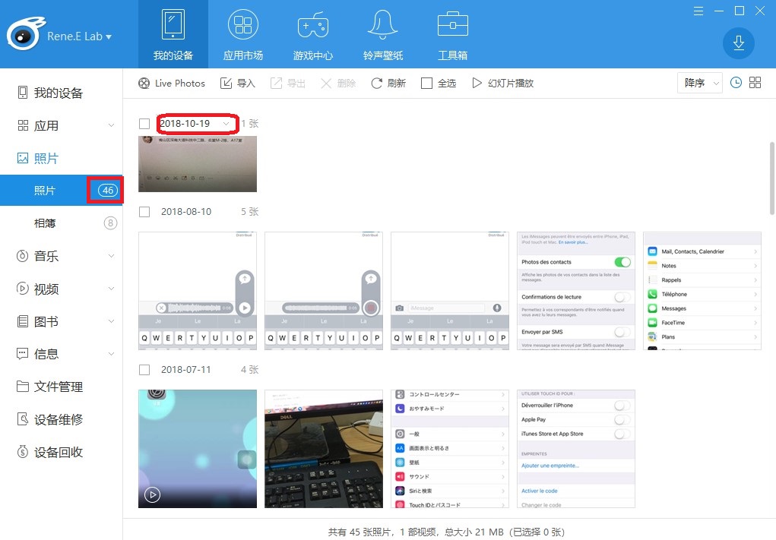Click the 应用 grid icon in sidebar
This screenshot has height=540, width=776.
coord(23,125)
